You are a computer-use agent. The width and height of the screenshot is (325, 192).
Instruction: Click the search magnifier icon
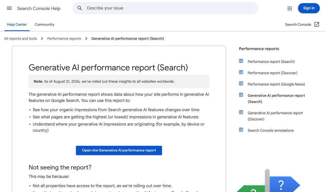pos(80,8)
